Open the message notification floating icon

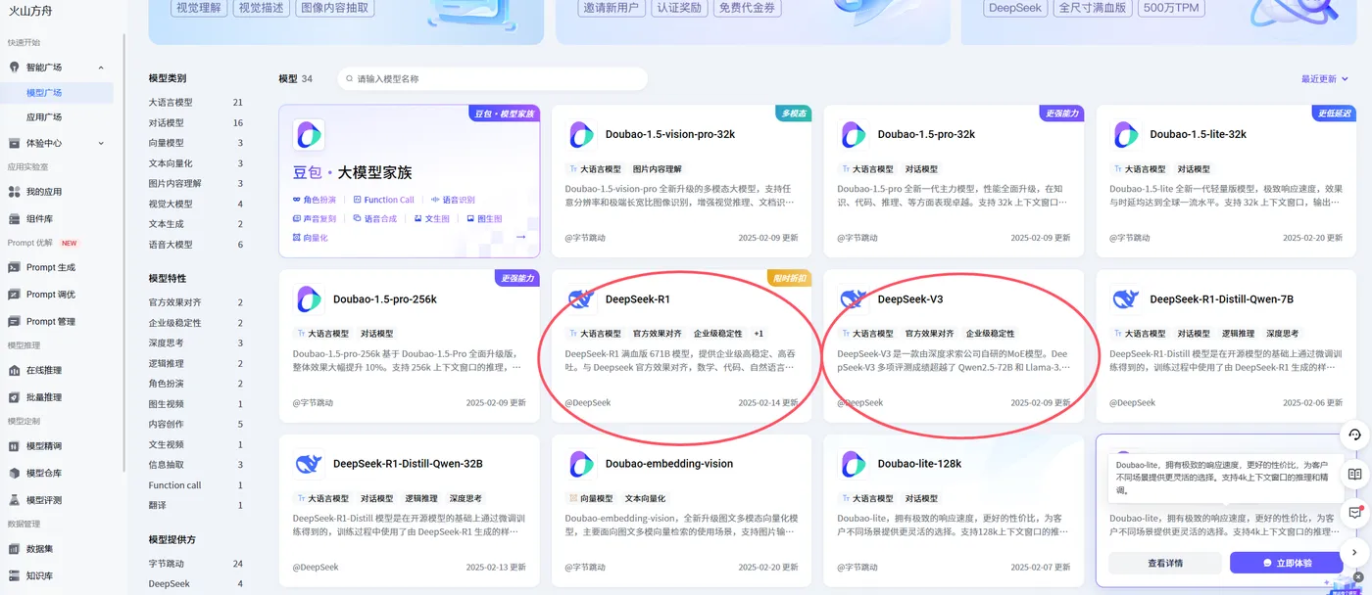click(x=1354, y=512)
